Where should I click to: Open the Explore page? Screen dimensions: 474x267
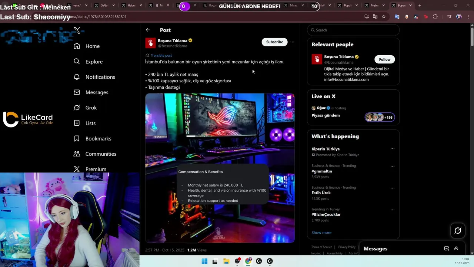88,62
